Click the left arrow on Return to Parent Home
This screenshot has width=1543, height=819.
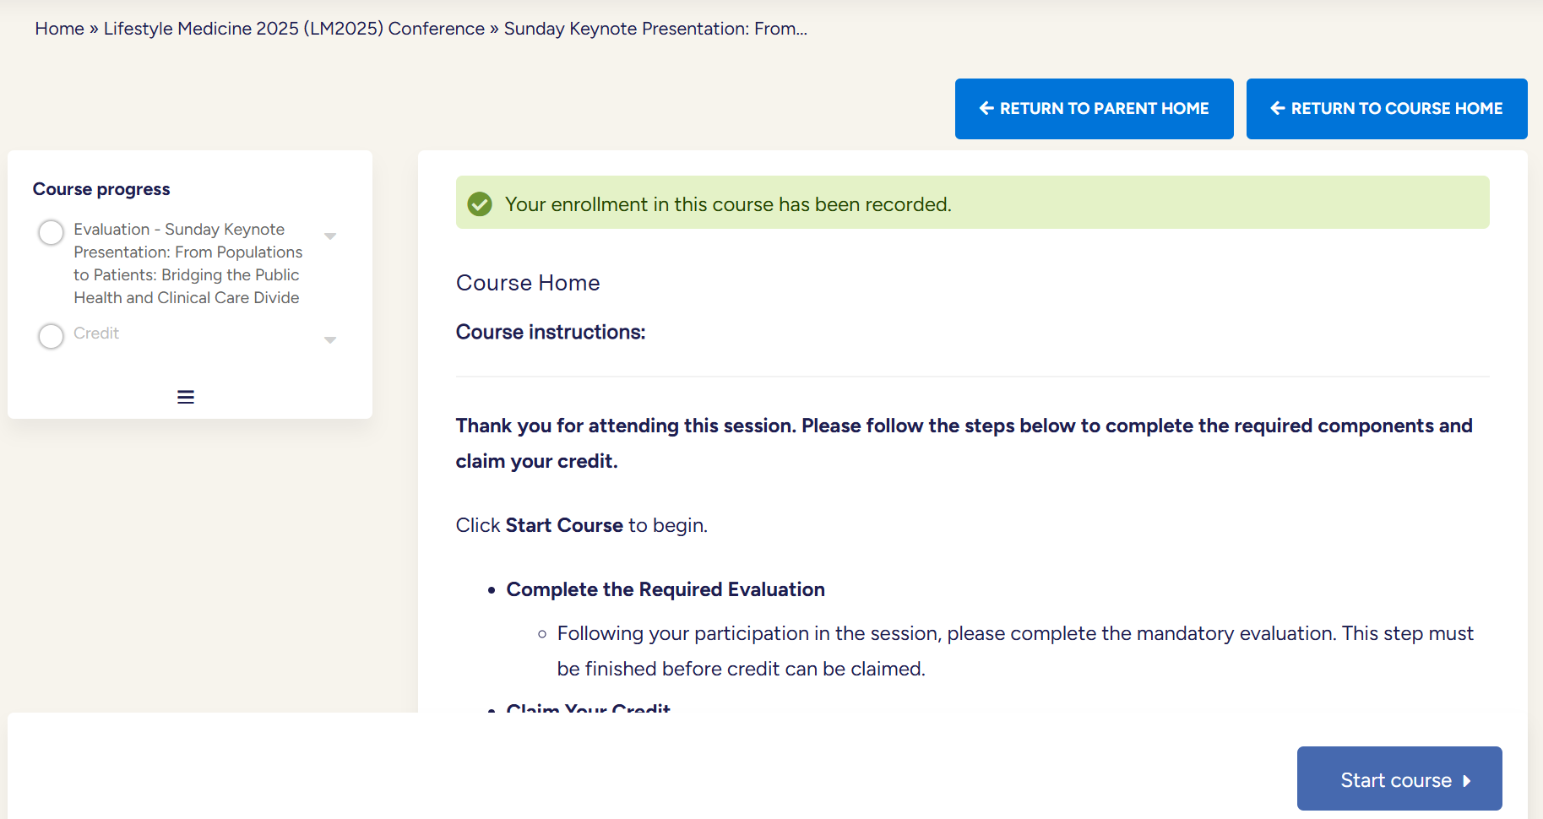[986, 108]
